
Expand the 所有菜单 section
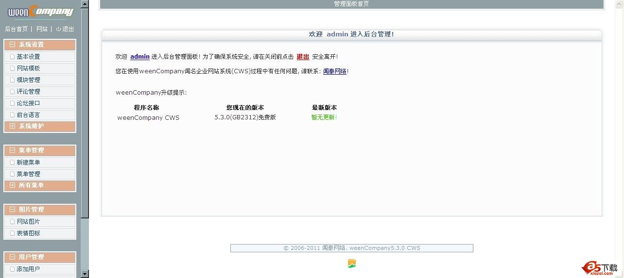click(40, 185)
